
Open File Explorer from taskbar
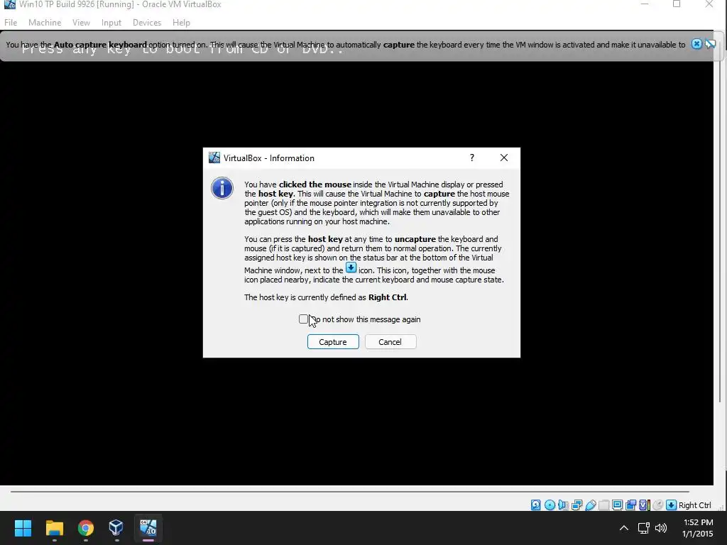54,528
